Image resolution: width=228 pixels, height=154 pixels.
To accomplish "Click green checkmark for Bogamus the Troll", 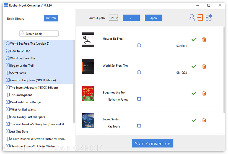I will (x=194, y=93).
